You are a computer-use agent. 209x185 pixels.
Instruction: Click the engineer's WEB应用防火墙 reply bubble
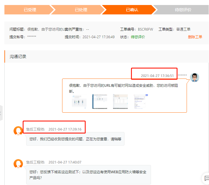tap(88, 175)
